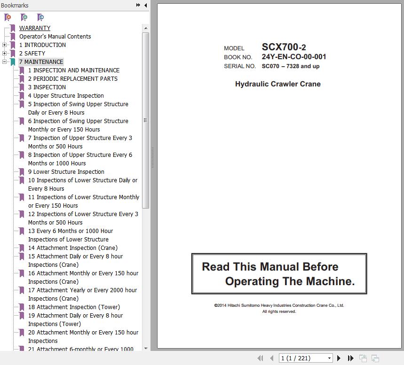The height and width of the screenshot is (365, 404).
Task: Click the panel splitter grip handle
Action: 152,157
